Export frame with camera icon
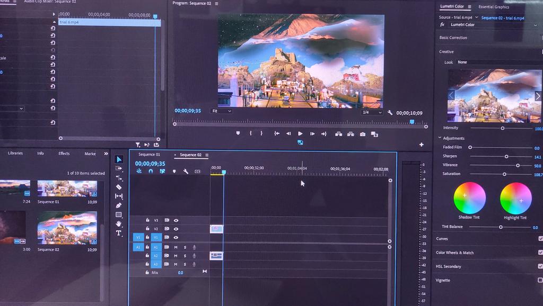Image resolution: width=543 pixels, height=306 pixels. tap(363, 134)
